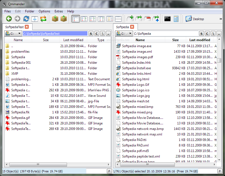Click the Desktop shortcut in toolbar

click(x=195, y=19)
